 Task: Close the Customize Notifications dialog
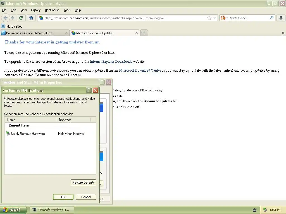coord(96,90)
